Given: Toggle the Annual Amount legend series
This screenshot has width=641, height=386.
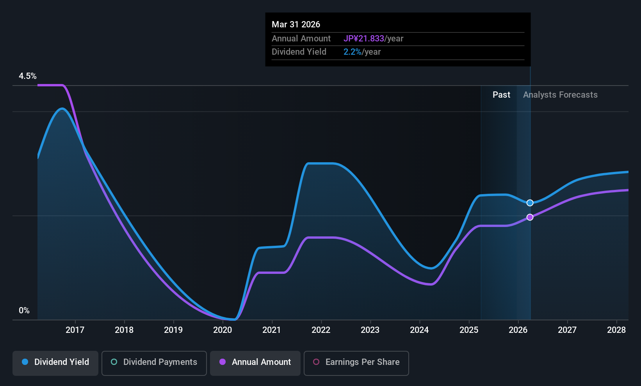Looking at the screenshot, I should 255,363.
